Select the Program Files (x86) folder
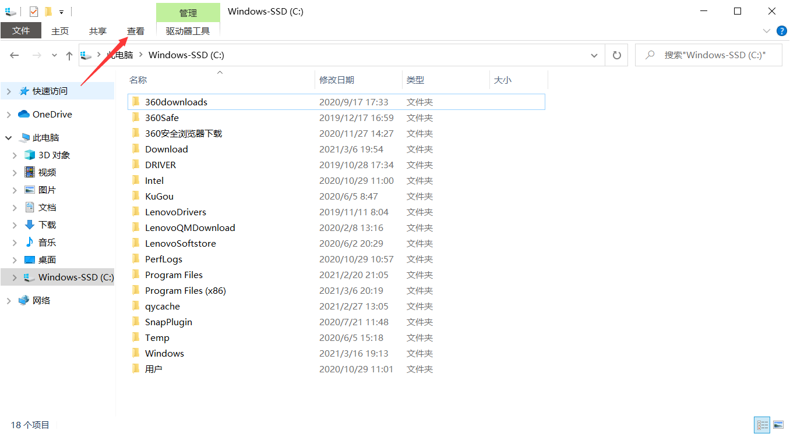Image resolution: width=790 pixels, height=434 pixels. click(x=185, y=291)
